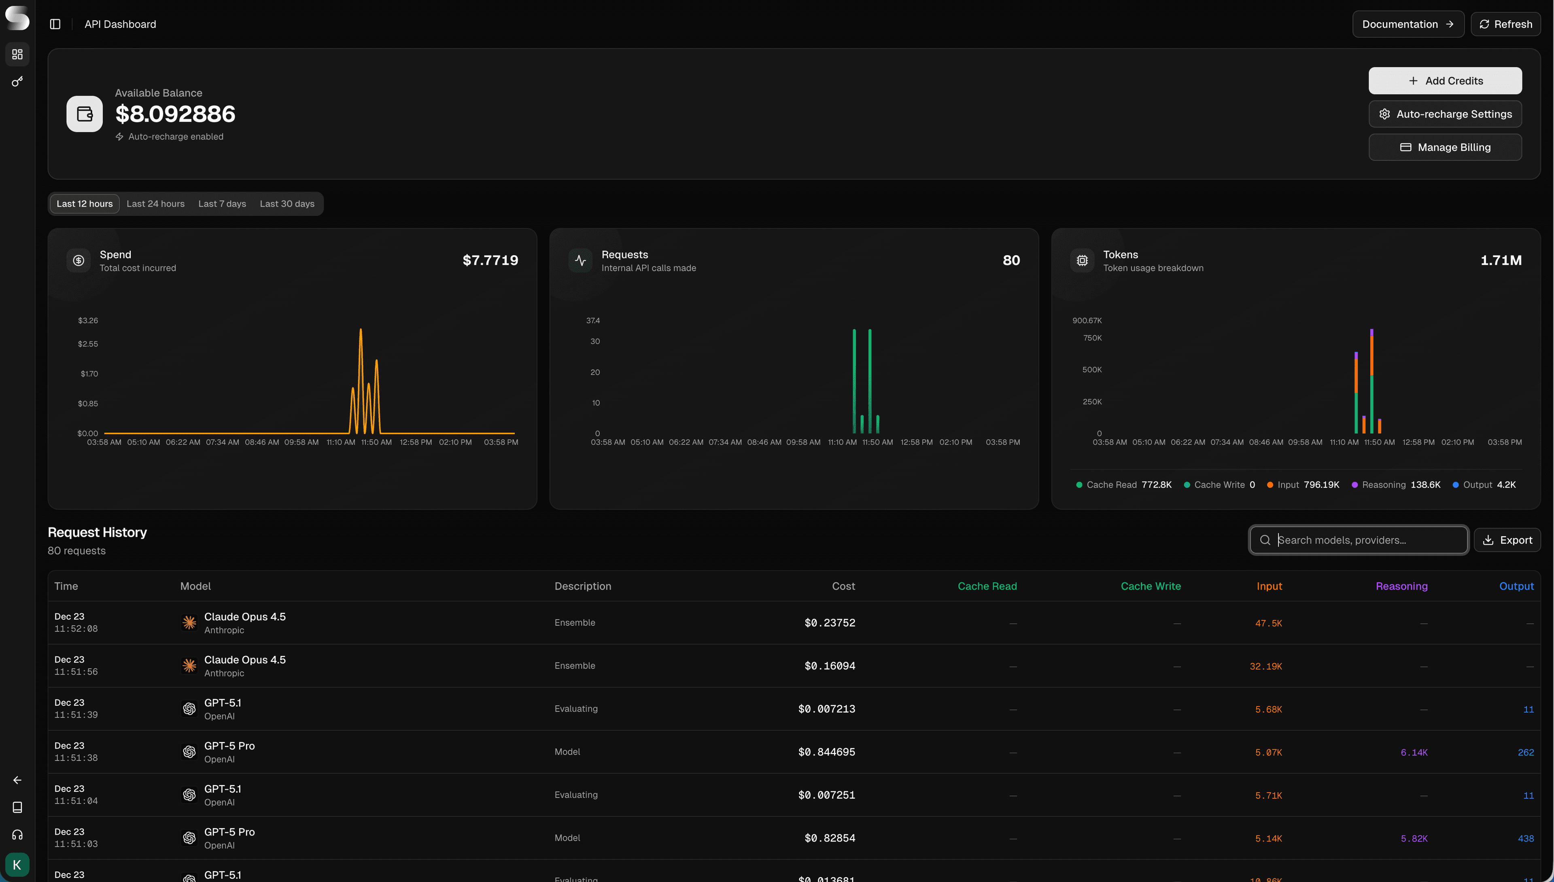Image resolution: width=1554 pixels, height=882 pixels.
Task: Open the dashboard grid icon in sidebar
Action: tap(17, 55)
